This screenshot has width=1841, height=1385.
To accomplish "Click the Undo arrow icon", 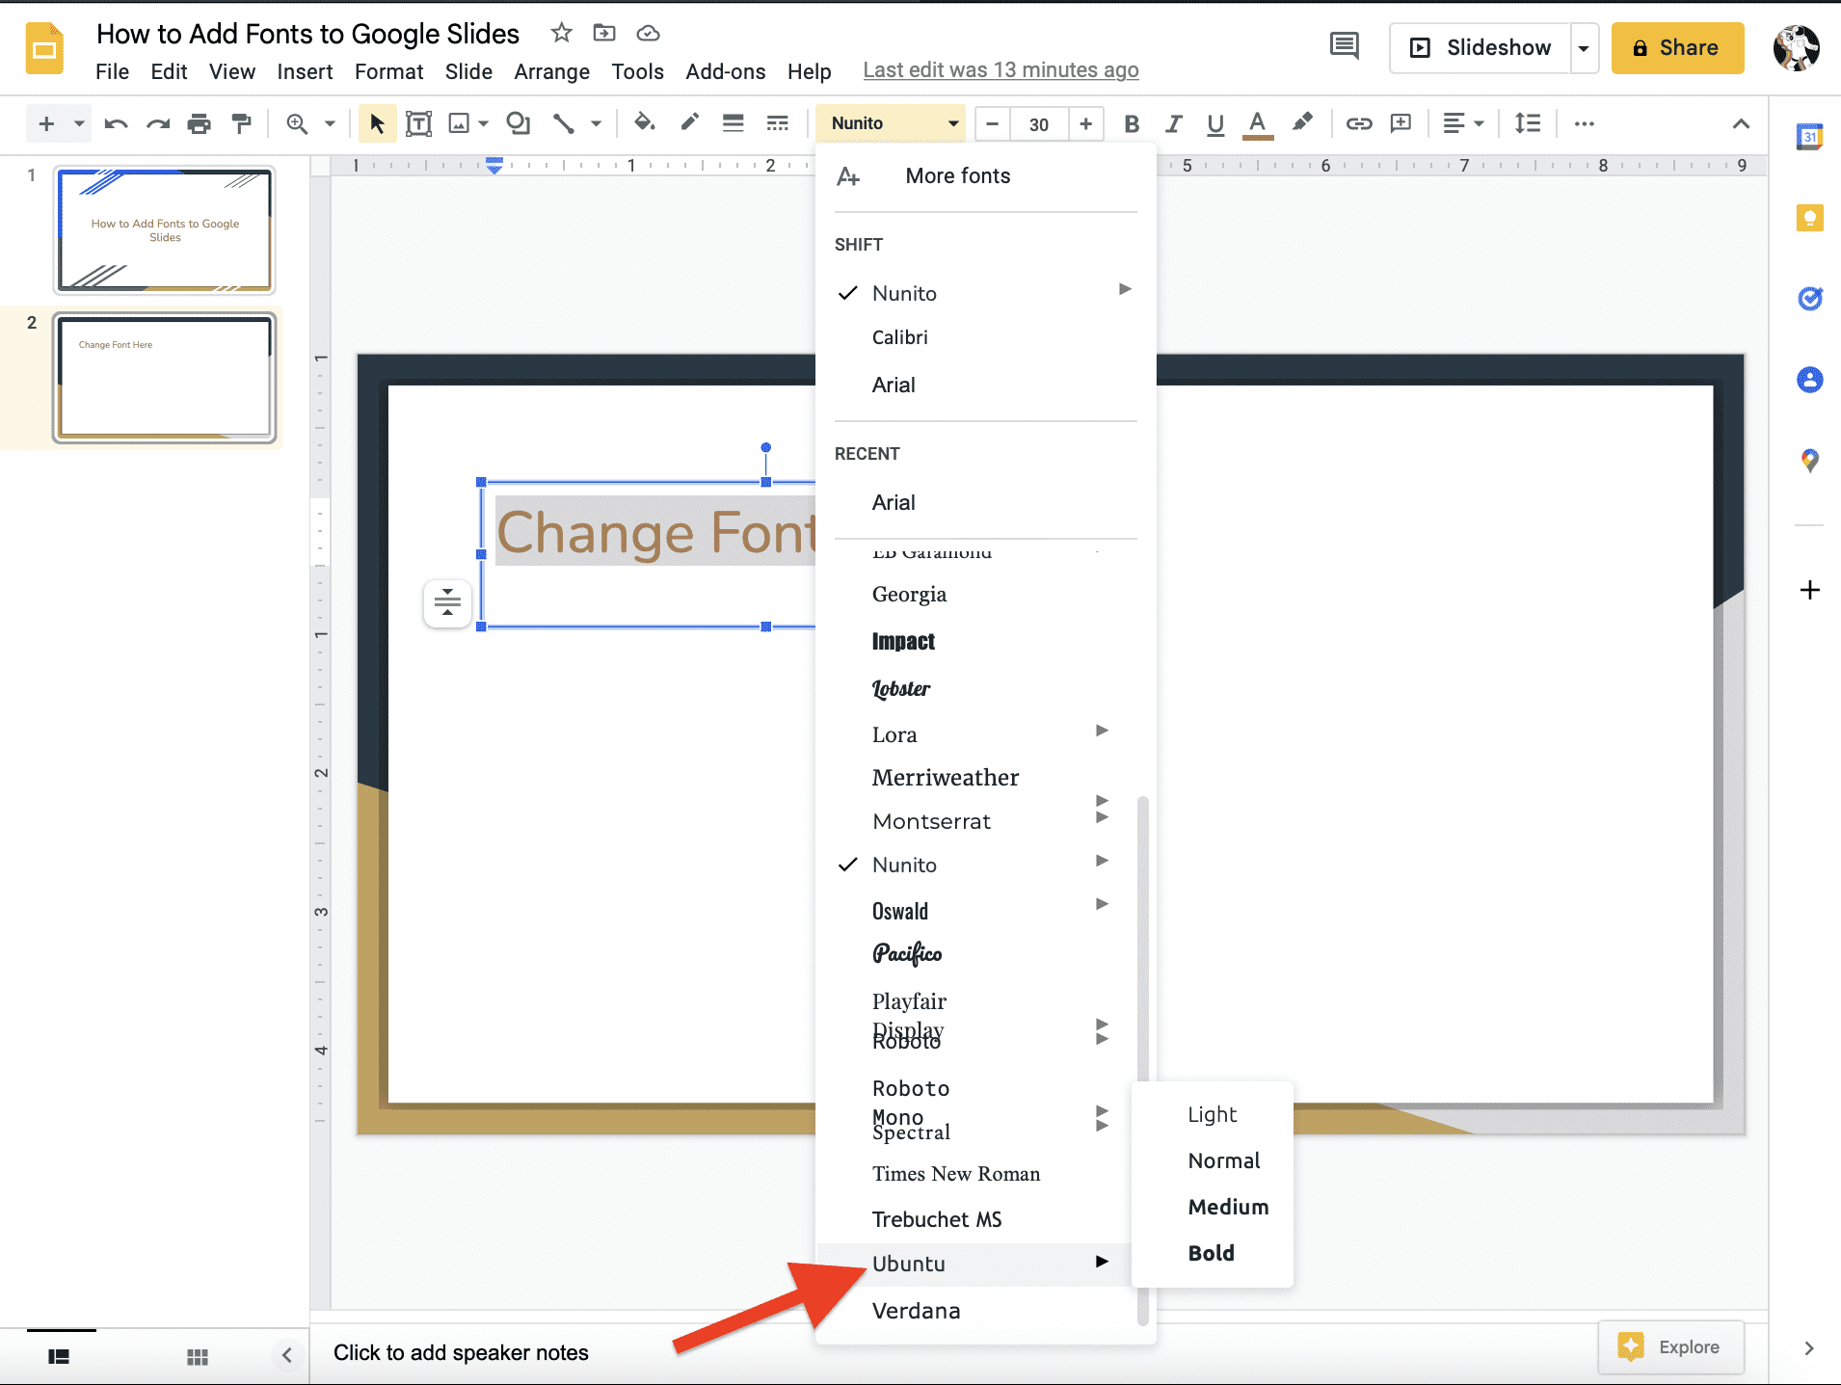I will click(116, 123).
